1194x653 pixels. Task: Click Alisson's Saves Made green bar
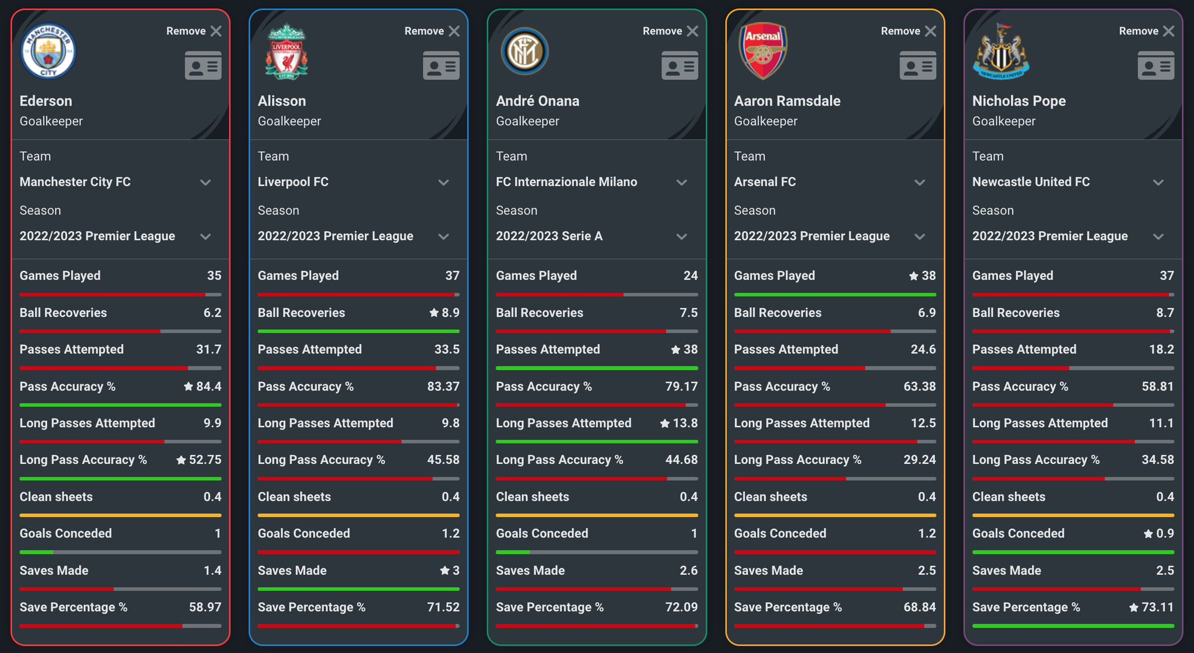(358, 589)
